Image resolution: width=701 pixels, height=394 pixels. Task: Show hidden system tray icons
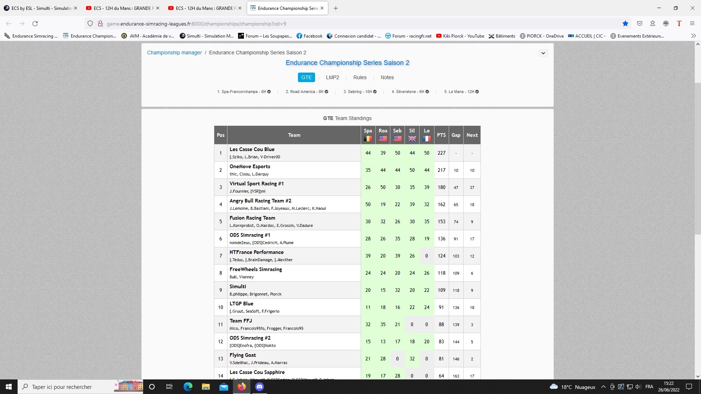(x=603, y=387)
